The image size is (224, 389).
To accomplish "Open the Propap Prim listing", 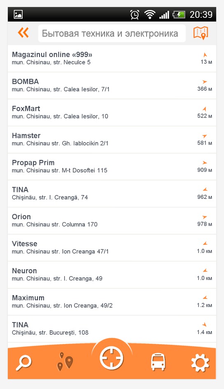I will 112,167.
